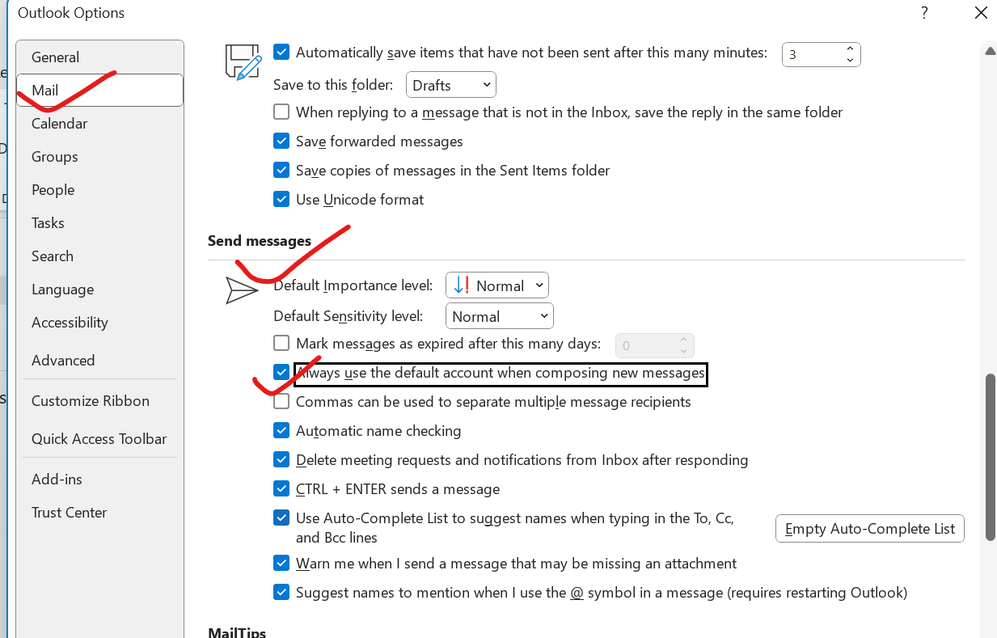Toggle Save forwarded messages checkbox

(281, 142)
